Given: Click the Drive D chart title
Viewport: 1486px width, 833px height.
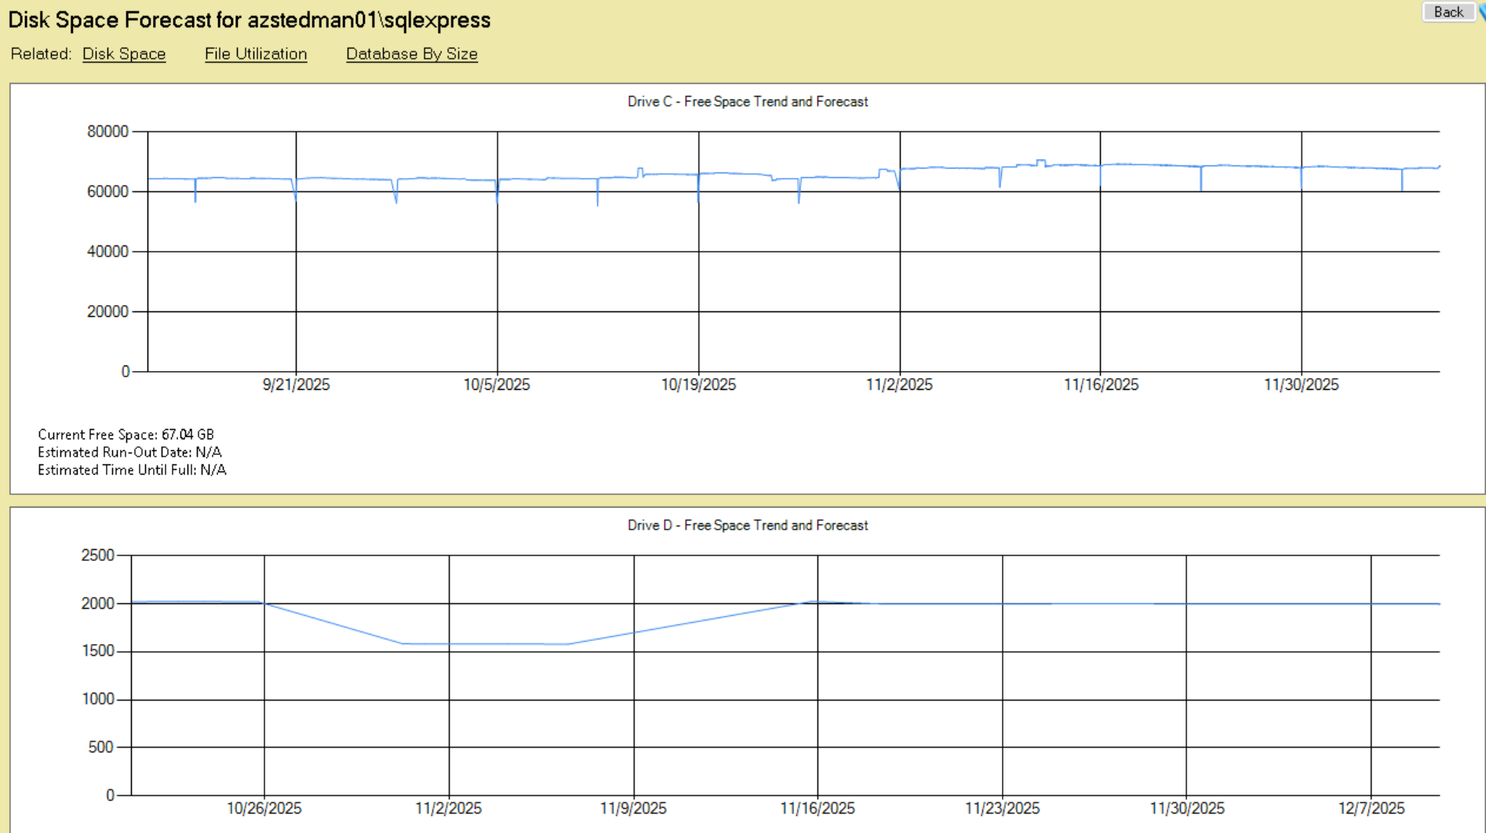Looking at the screenshot, I should click(748, 526).
